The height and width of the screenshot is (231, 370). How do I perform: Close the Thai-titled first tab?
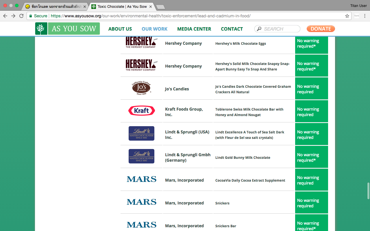point(85,6)
